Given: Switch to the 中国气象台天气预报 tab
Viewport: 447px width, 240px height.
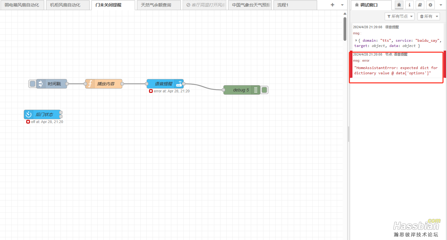Looking at the screenshot, I should (x=250, y=5).
